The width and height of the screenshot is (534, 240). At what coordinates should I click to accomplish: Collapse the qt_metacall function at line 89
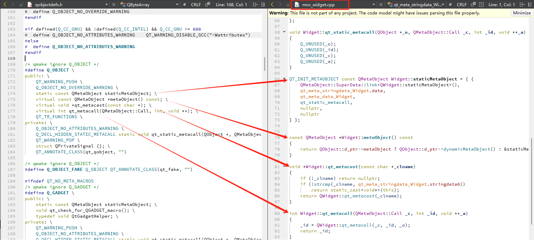coord(284,213)
